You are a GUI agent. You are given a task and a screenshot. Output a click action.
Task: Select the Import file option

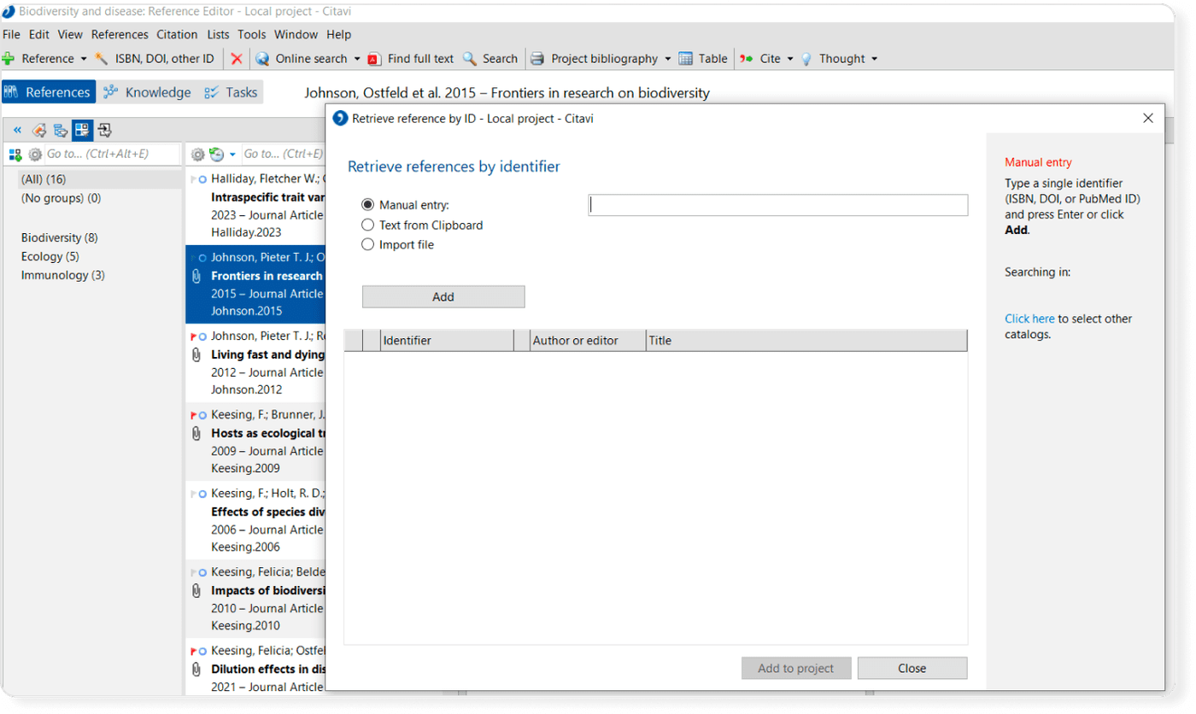[367, 243]
